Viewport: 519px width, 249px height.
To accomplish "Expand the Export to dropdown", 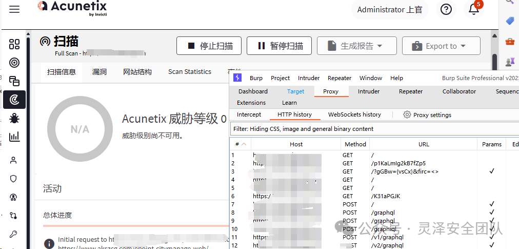I will point(441,46).
